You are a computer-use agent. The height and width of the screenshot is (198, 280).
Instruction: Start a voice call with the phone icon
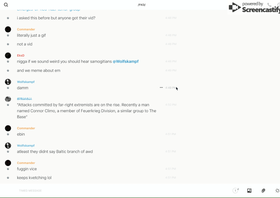[269, 5]
